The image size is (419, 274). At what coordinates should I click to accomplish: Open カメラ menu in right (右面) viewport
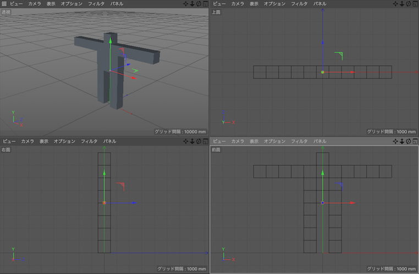[28, 141]
